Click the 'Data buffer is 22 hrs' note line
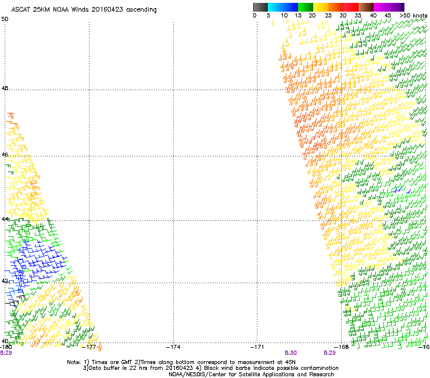Image resolution: width=430 pixels, height=378 pixels. click(210, 368)
